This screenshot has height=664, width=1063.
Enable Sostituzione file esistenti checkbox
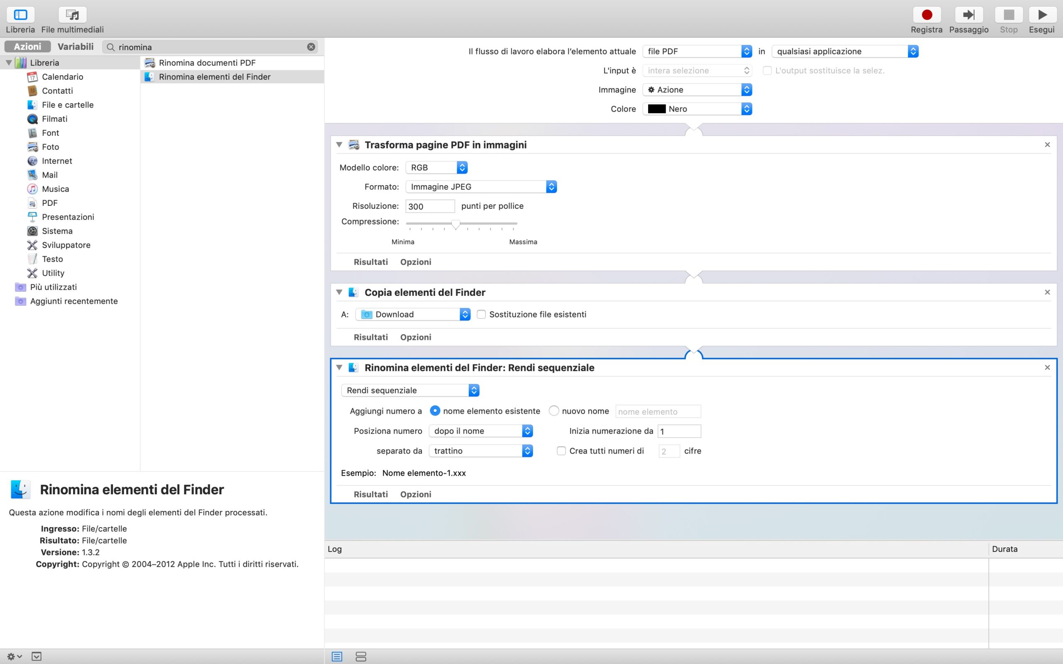(x=481, y=315)
